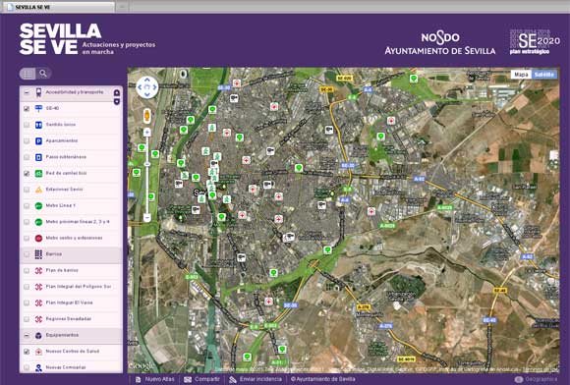The image size is (570, 385).
Task: Click the Metro próximas líneas 2, 3 y 4 label
Action: (x=78, y=222)
